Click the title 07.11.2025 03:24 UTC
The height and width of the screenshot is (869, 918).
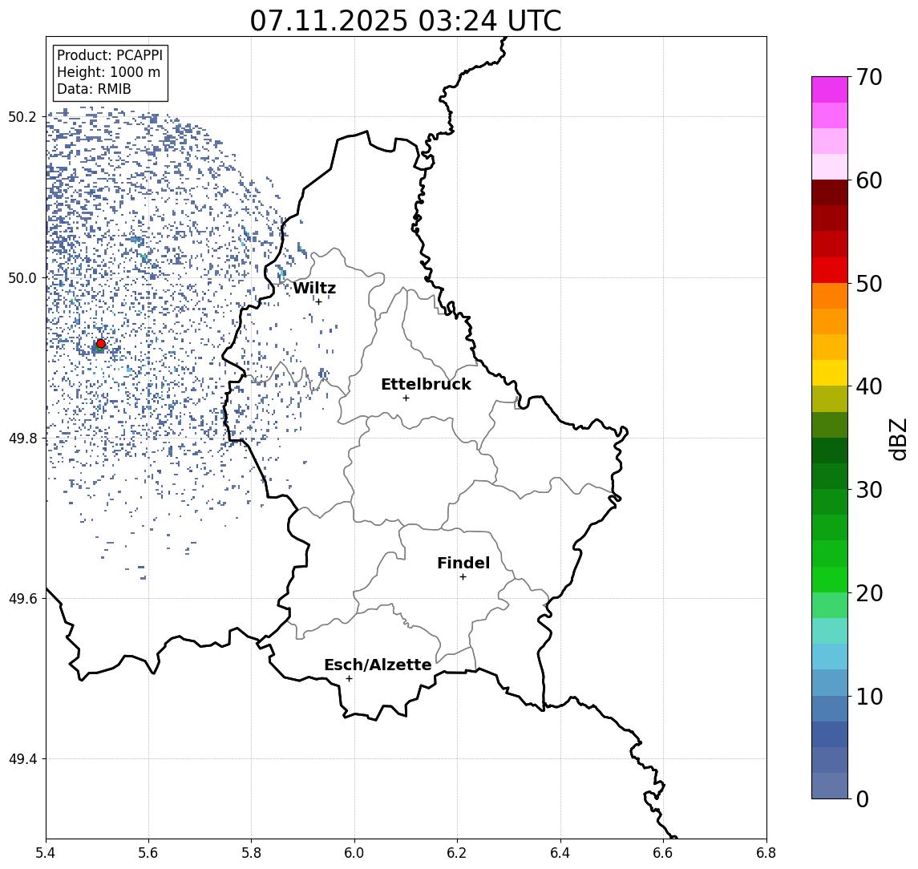coord(406,21)
